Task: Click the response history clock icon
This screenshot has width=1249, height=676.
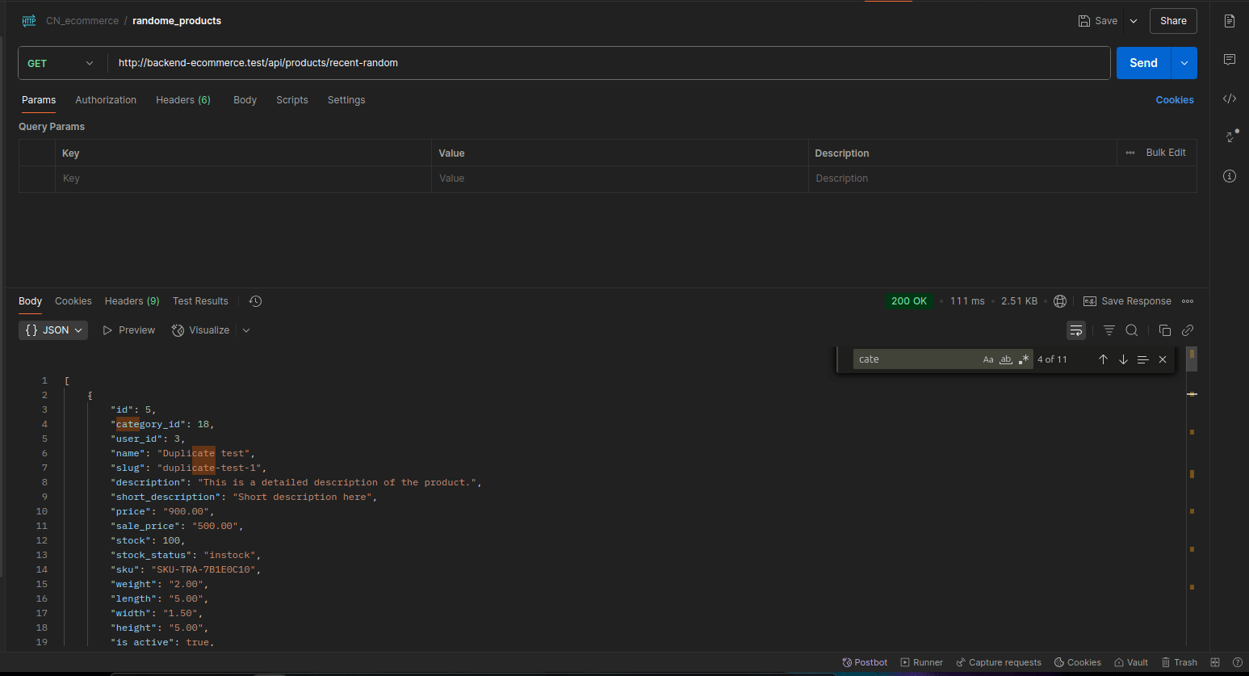Action: 255,301
